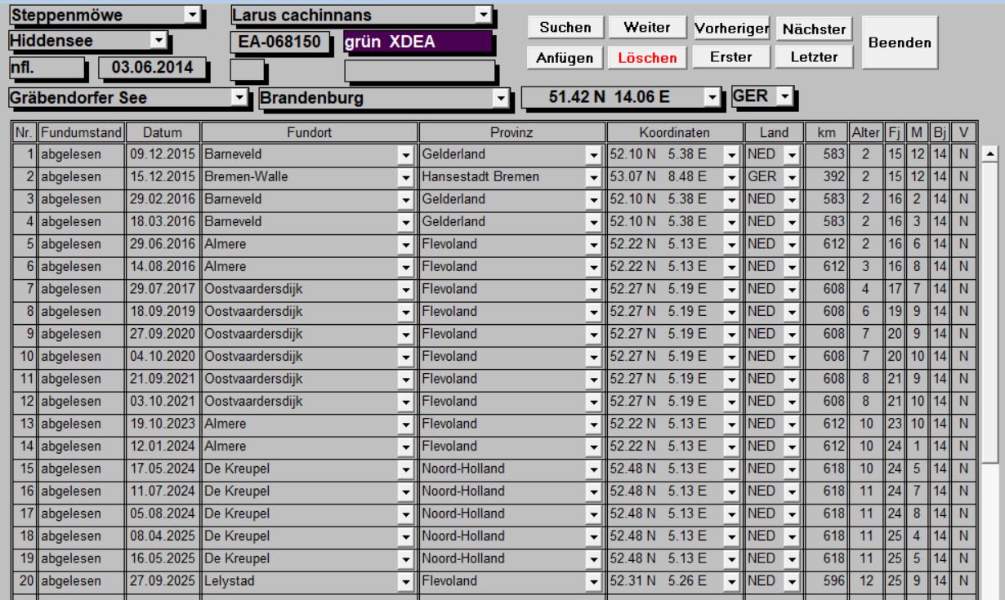This screenshot has width=1005, height=600.
Task: Click Anfügen to add a record
Action: [x=566, y=57]
